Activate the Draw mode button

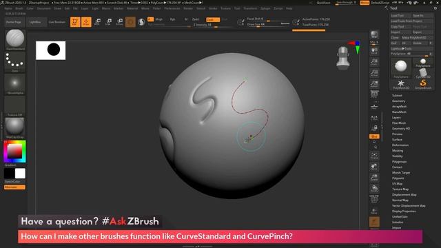(86, 22)
